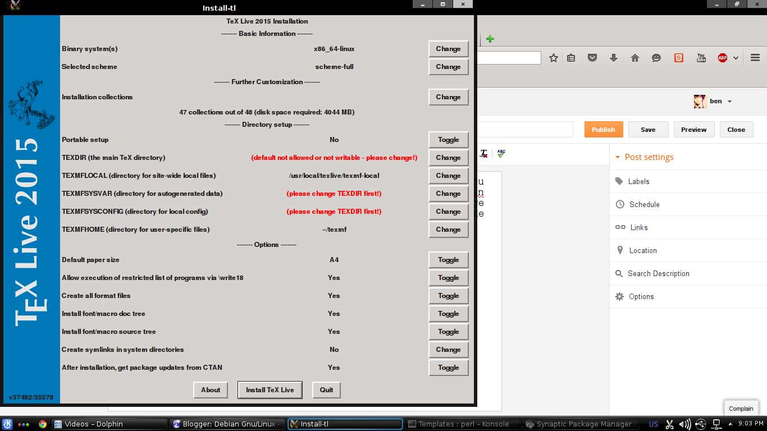Viewport: 767px width, 431px height.
Task: Open the Adblock Plus icon in Firefox toolbar
Action: (x=723, y=57)
